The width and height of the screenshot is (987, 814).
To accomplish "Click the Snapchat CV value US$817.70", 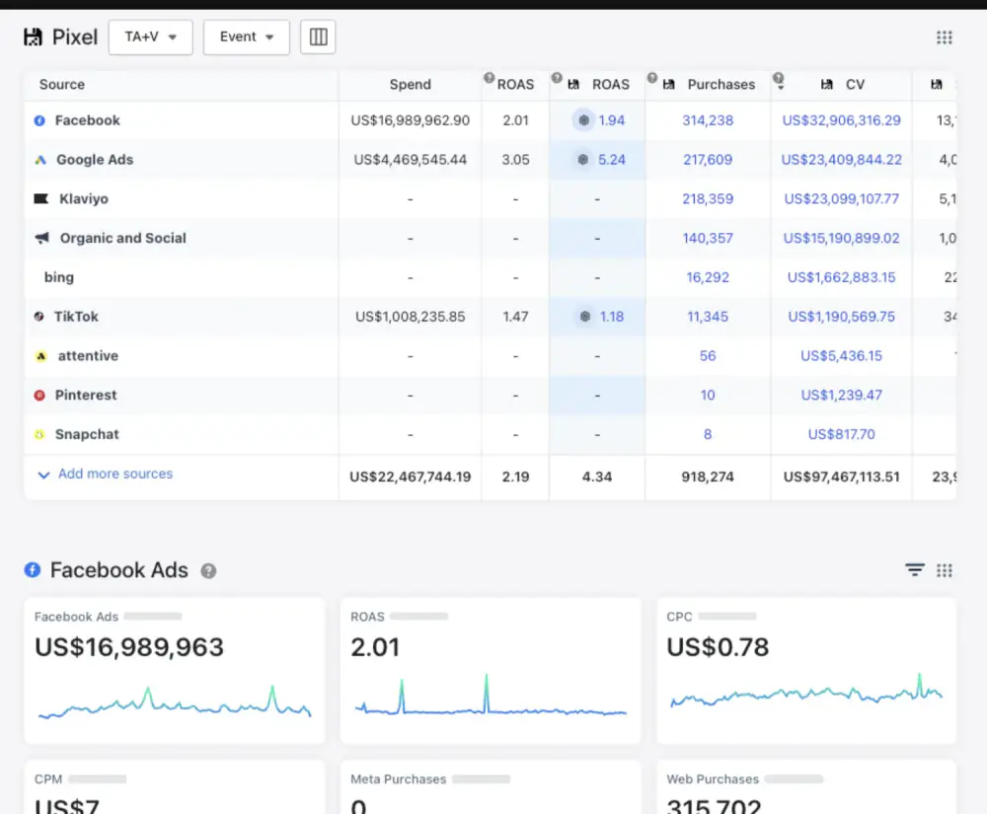I will click(x=841, y=434).
